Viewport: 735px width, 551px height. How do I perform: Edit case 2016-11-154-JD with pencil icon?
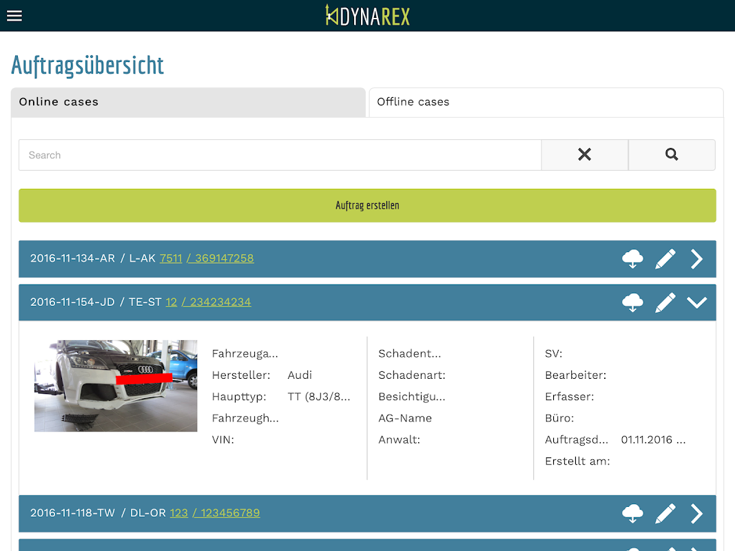pos(665,302)
